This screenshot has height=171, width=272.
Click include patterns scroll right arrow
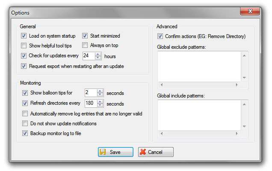click(237, 133)
